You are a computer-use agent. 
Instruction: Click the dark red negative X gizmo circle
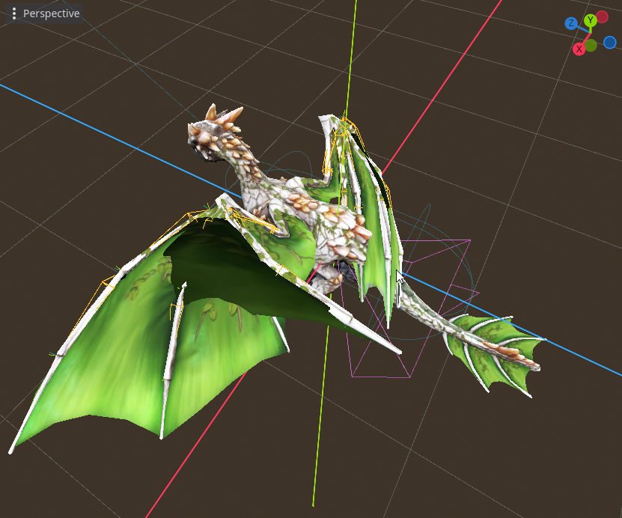(603, 16)
